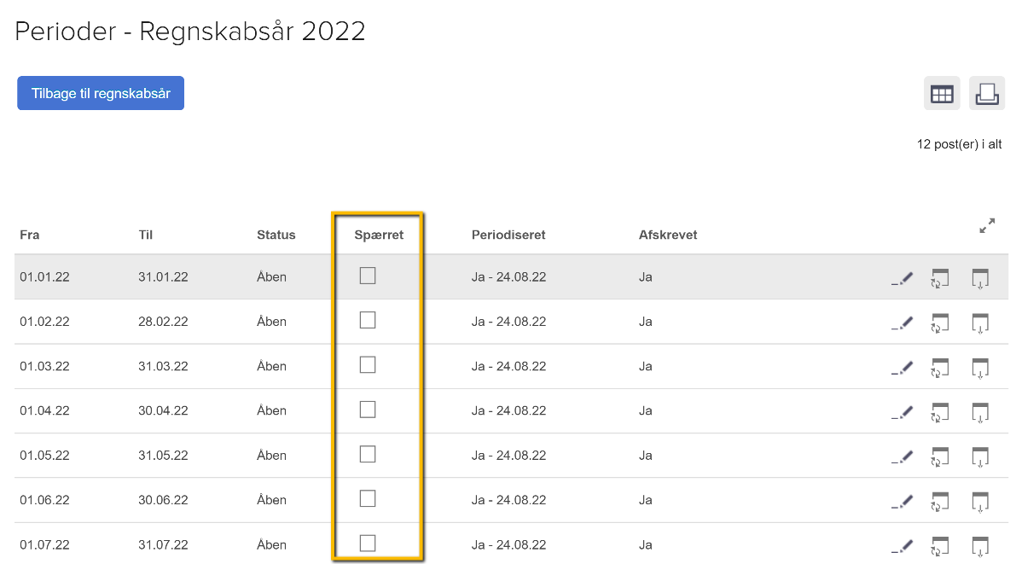This screenshot has height=564, width=1016.
Task: Edit the period starting 01.04.22
Action: point(902,411)
